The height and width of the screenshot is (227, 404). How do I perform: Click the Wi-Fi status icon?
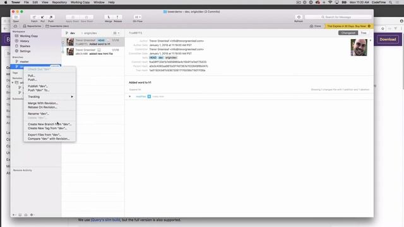330,3
